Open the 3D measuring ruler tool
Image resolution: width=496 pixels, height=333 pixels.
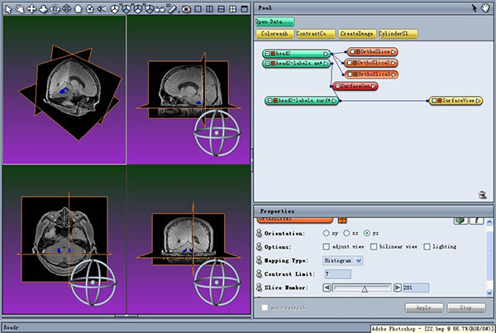coord(171,9)
